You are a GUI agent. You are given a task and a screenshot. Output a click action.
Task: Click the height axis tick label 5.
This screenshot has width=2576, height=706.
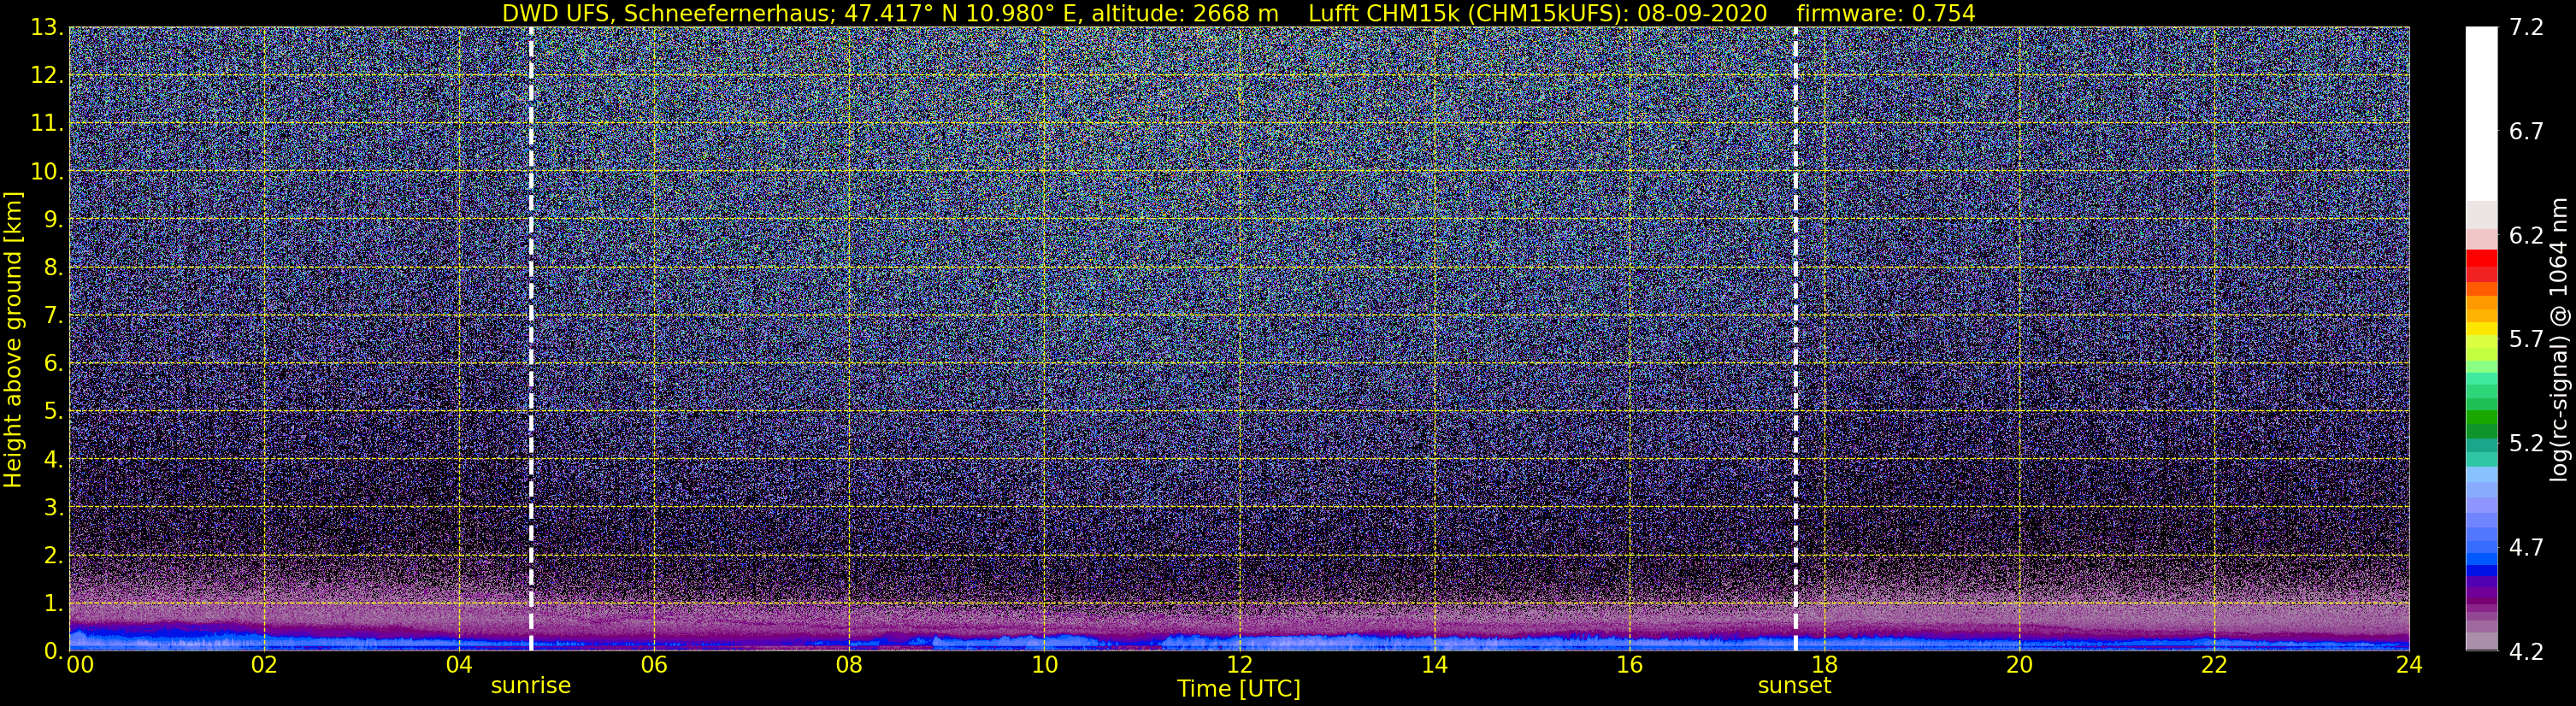tap(54, 412)
